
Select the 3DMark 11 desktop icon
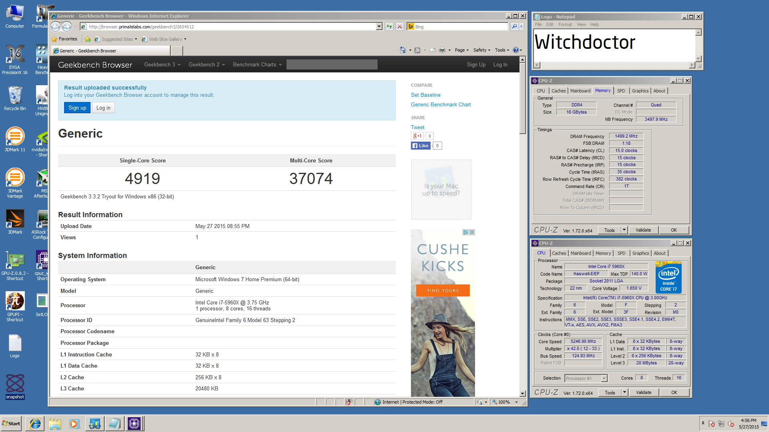(15, 139)
